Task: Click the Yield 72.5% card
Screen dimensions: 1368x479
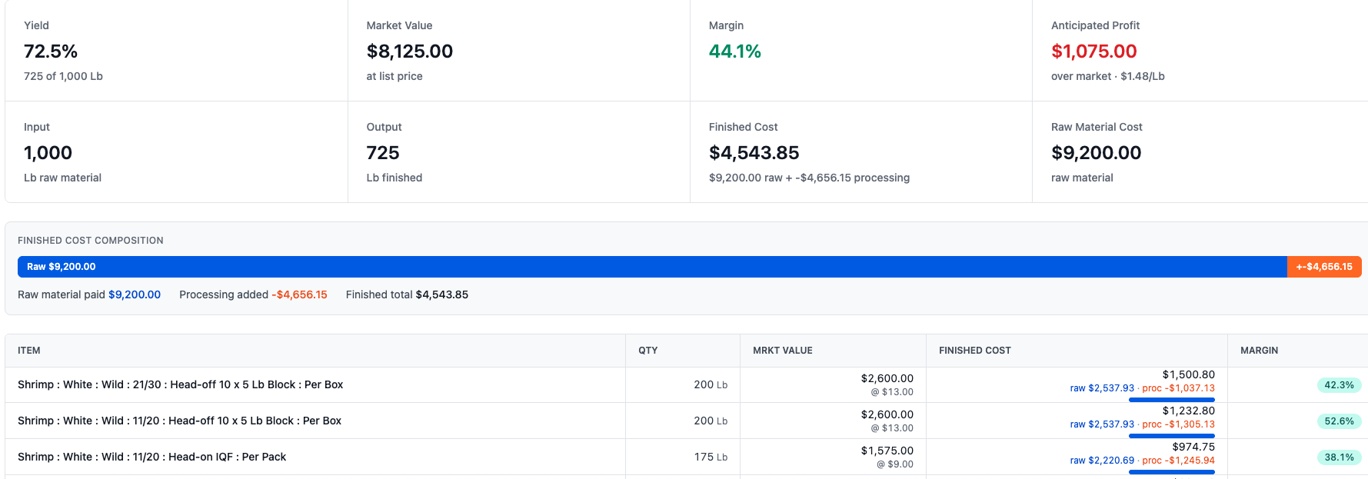Action: click(176, 51)
